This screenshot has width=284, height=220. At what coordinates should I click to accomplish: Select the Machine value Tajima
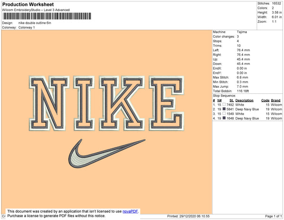tap(242, 32)
